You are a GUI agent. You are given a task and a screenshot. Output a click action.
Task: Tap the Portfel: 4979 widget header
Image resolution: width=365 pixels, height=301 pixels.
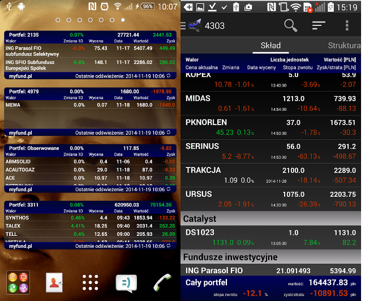[x=91, y=92]
